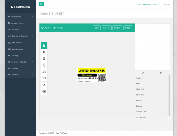The image size is (177, 136).
Task: Open the Preview eye option
Action: pyautogui.click(x=58, y=28)
